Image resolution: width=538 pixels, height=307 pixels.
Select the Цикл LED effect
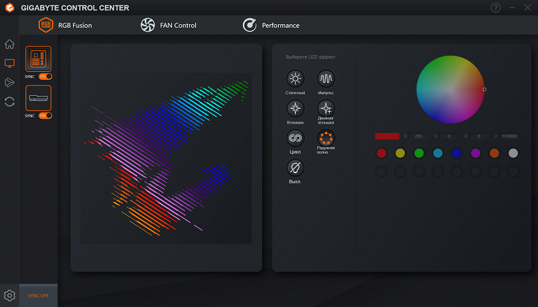295,138
